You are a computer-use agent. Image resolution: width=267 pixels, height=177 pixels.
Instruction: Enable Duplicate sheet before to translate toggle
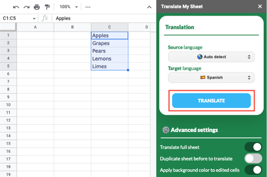253,158
